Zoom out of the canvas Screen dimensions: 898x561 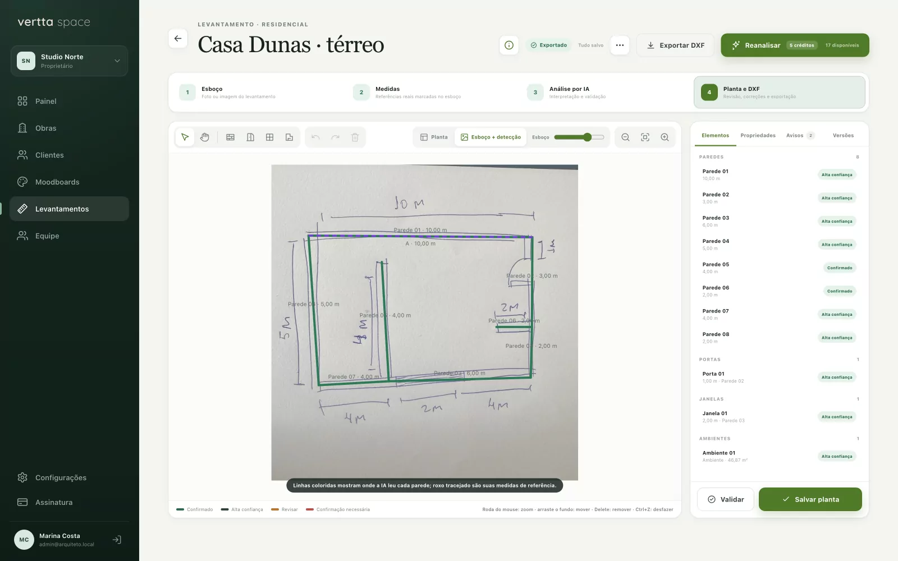pyautogui.click(x=625, y=137)
